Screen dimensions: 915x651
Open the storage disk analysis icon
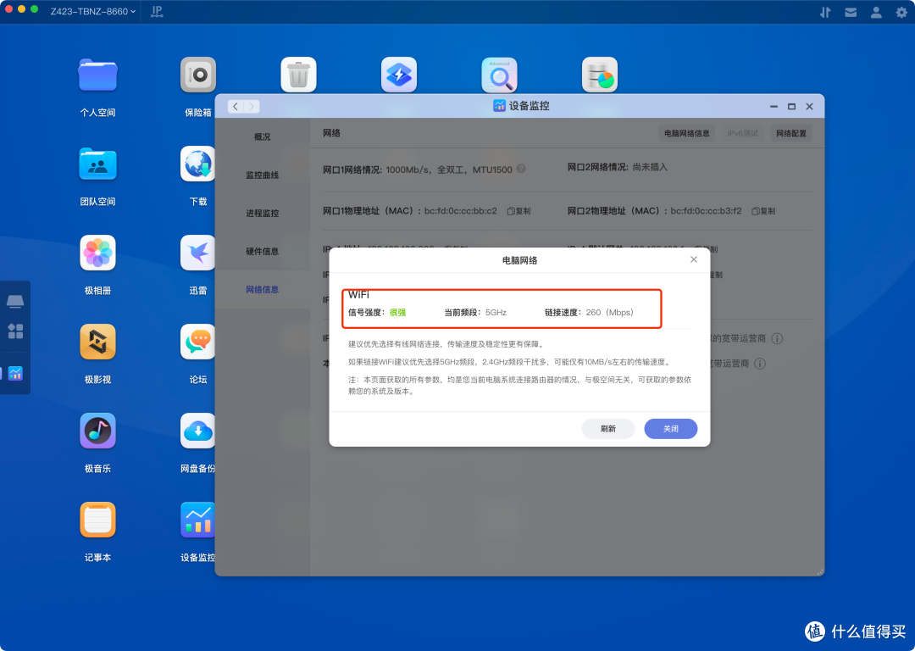click(x=599, y=75)
